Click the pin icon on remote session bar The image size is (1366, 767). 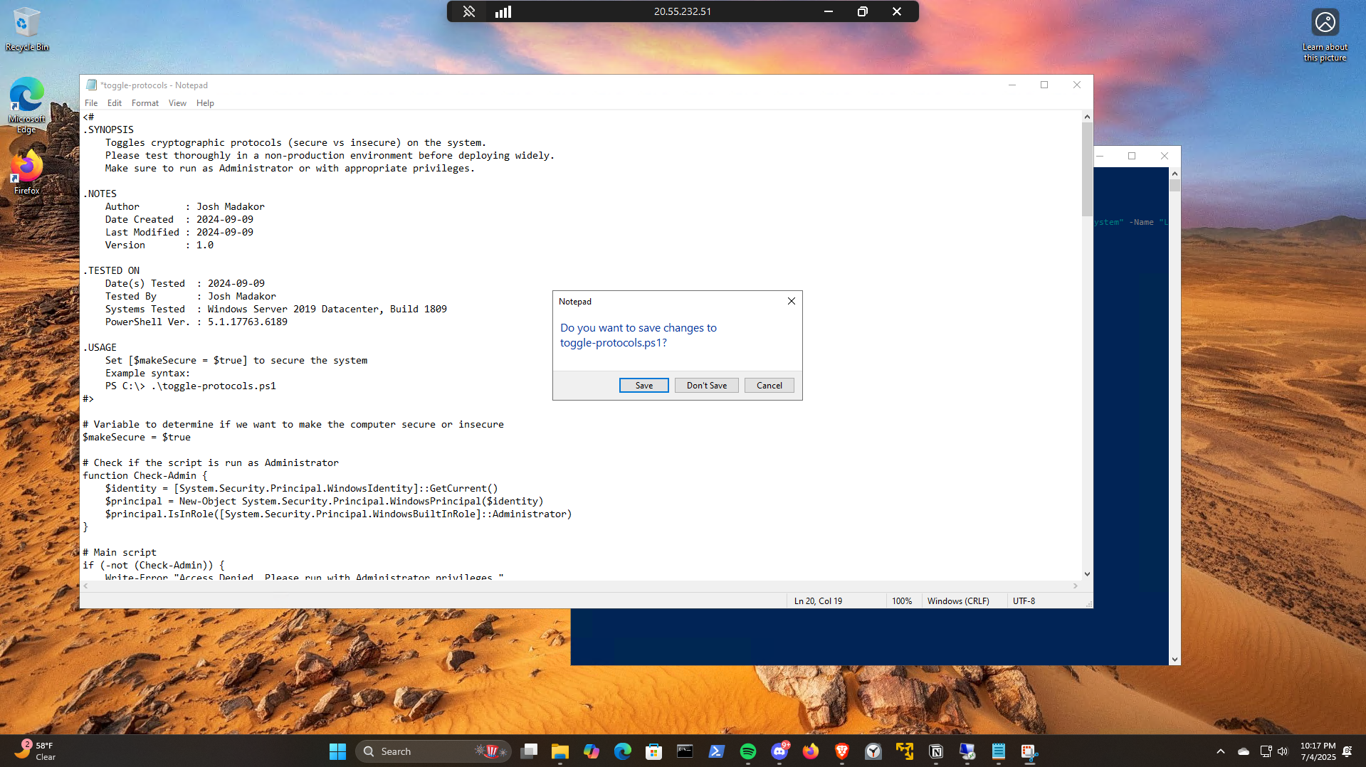[469, 11]
